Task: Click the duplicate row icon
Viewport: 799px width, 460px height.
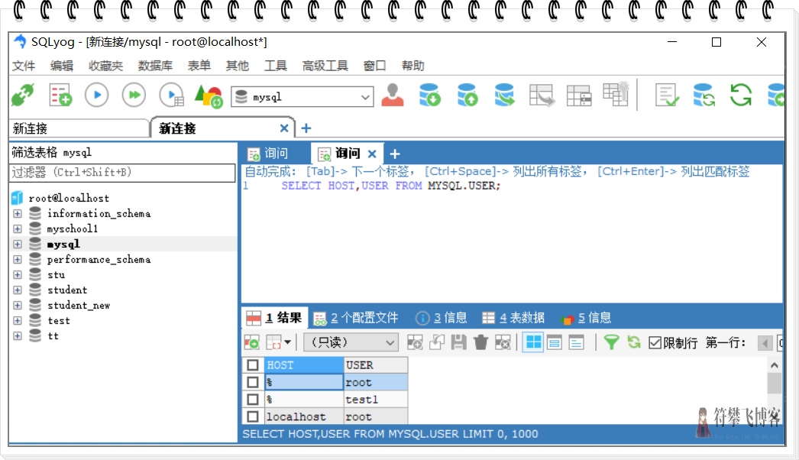Action: (437, 342)
